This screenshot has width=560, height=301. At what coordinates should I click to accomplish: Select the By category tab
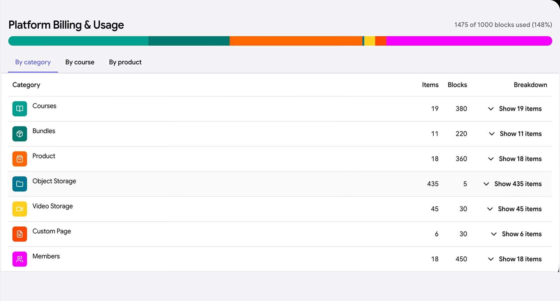[x=33, y=62]
